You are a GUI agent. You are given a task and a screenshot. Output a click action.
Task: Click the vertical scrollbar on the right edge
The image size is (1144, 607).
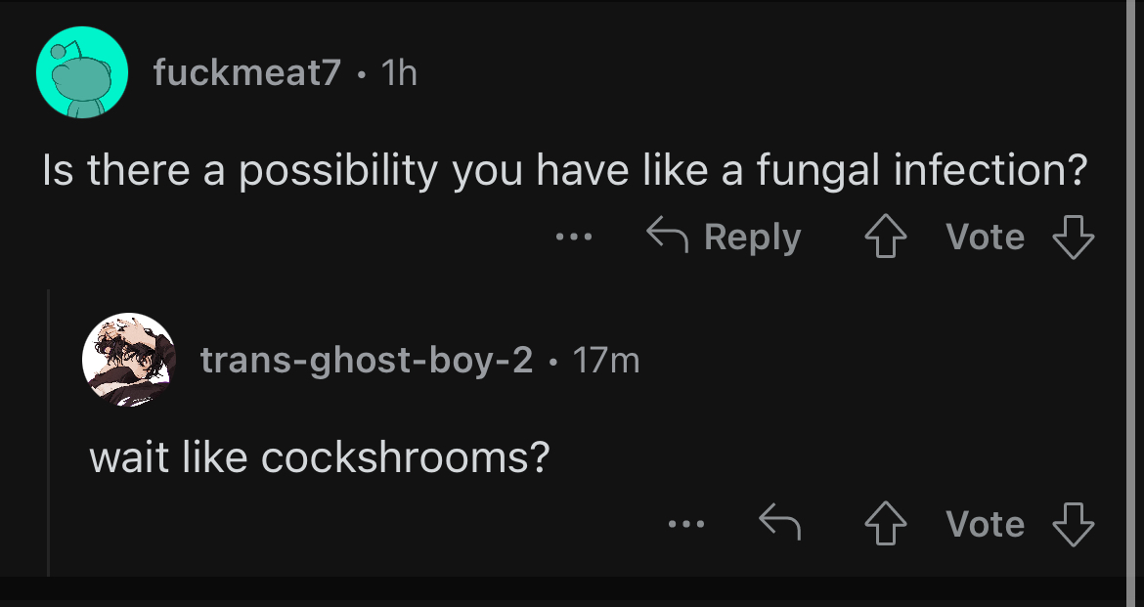pyautogui.click(x=1131, y=303)
